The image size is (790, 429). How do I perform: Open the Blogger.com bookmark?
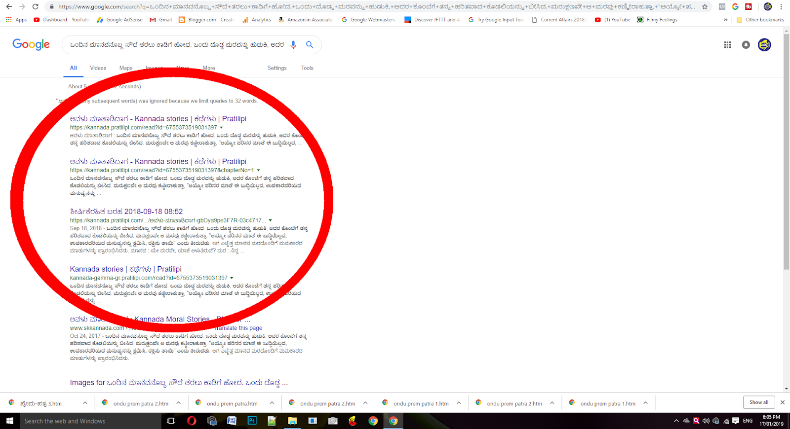(x=206, y=20)
